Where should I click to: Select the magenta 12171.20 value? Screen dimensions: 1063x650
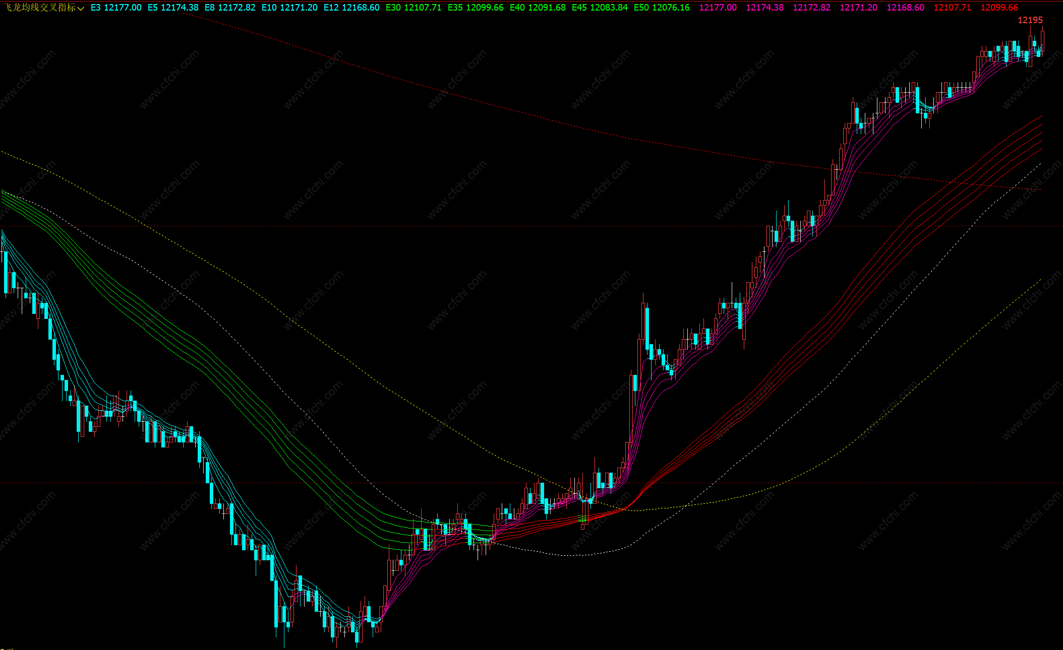pyautogui.click(x=858, y=8)
